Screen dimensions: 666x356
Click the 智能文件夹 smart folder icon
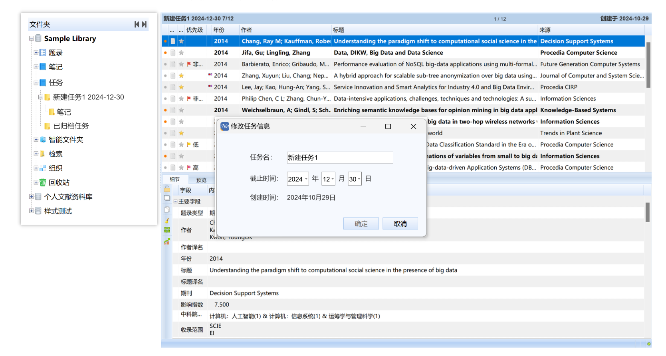[x=43, y=140]
